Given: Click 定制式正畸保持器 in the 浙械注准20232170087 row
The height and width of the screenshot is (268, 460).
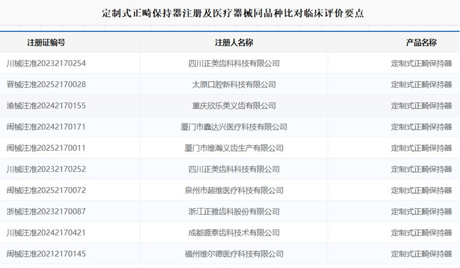Looking at the screenshot, I should pyautogui.click(x=421, y=212).
